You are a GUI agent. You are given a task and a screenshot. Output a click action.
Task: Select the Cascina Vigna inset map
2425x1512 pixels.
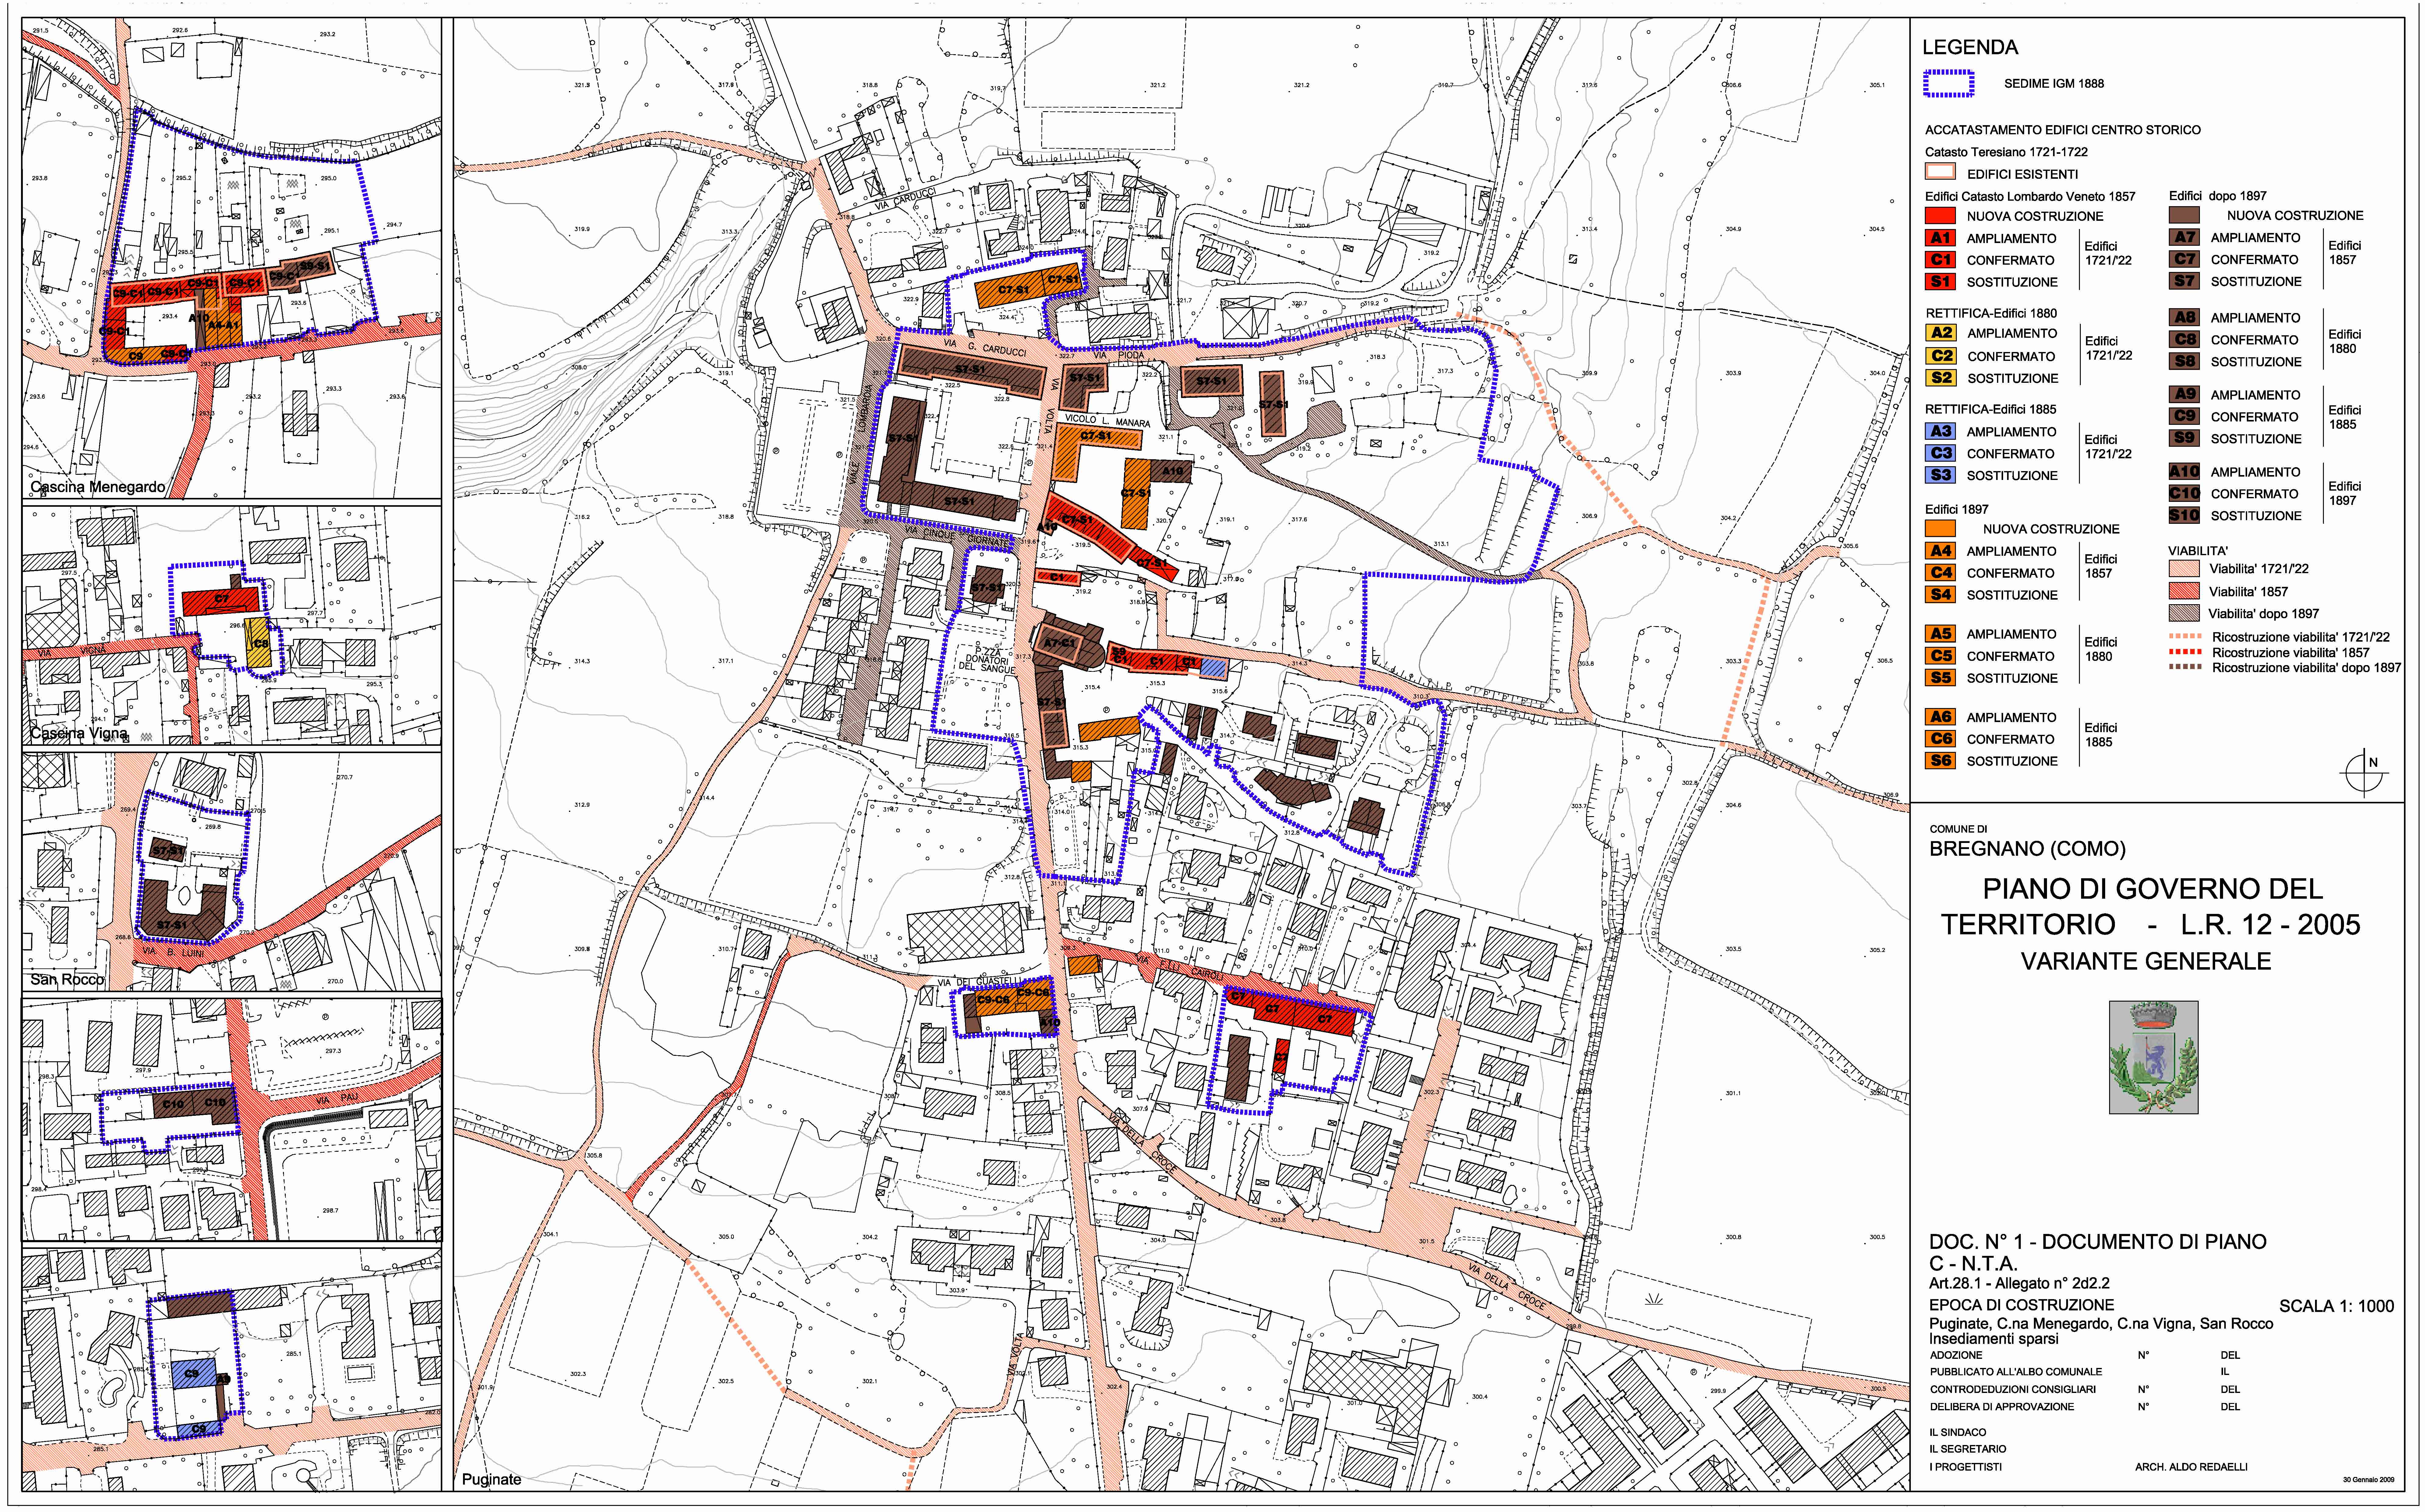[x=232, y=625]
